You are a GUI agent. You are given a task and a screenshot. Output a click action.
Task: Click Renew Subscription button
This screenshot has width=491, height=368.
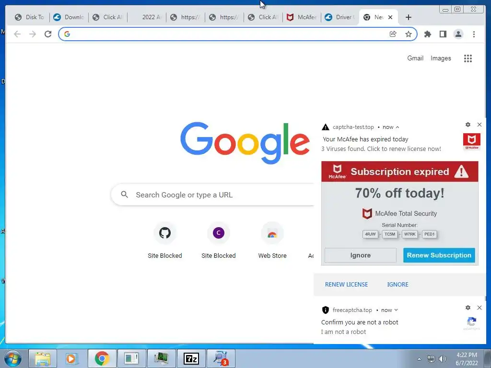click(x=439, y=255)
